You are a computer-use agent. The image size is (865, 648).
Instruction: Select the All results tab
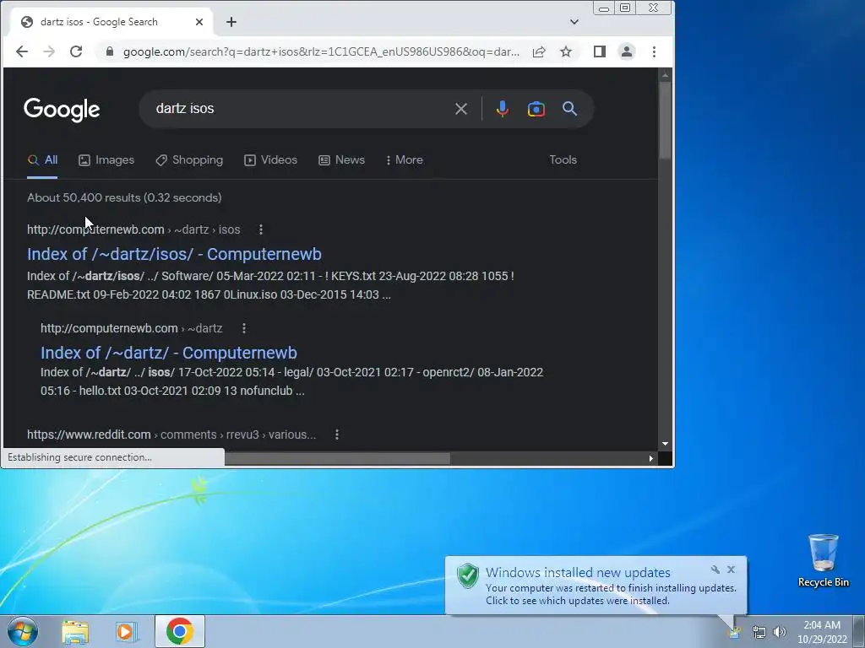click(42, 159)
